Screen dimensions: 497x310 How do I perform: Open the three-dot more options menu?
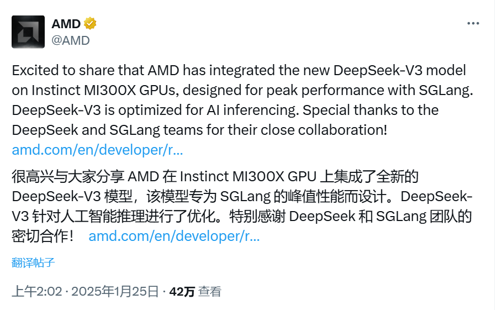click(x=473, y=23)
